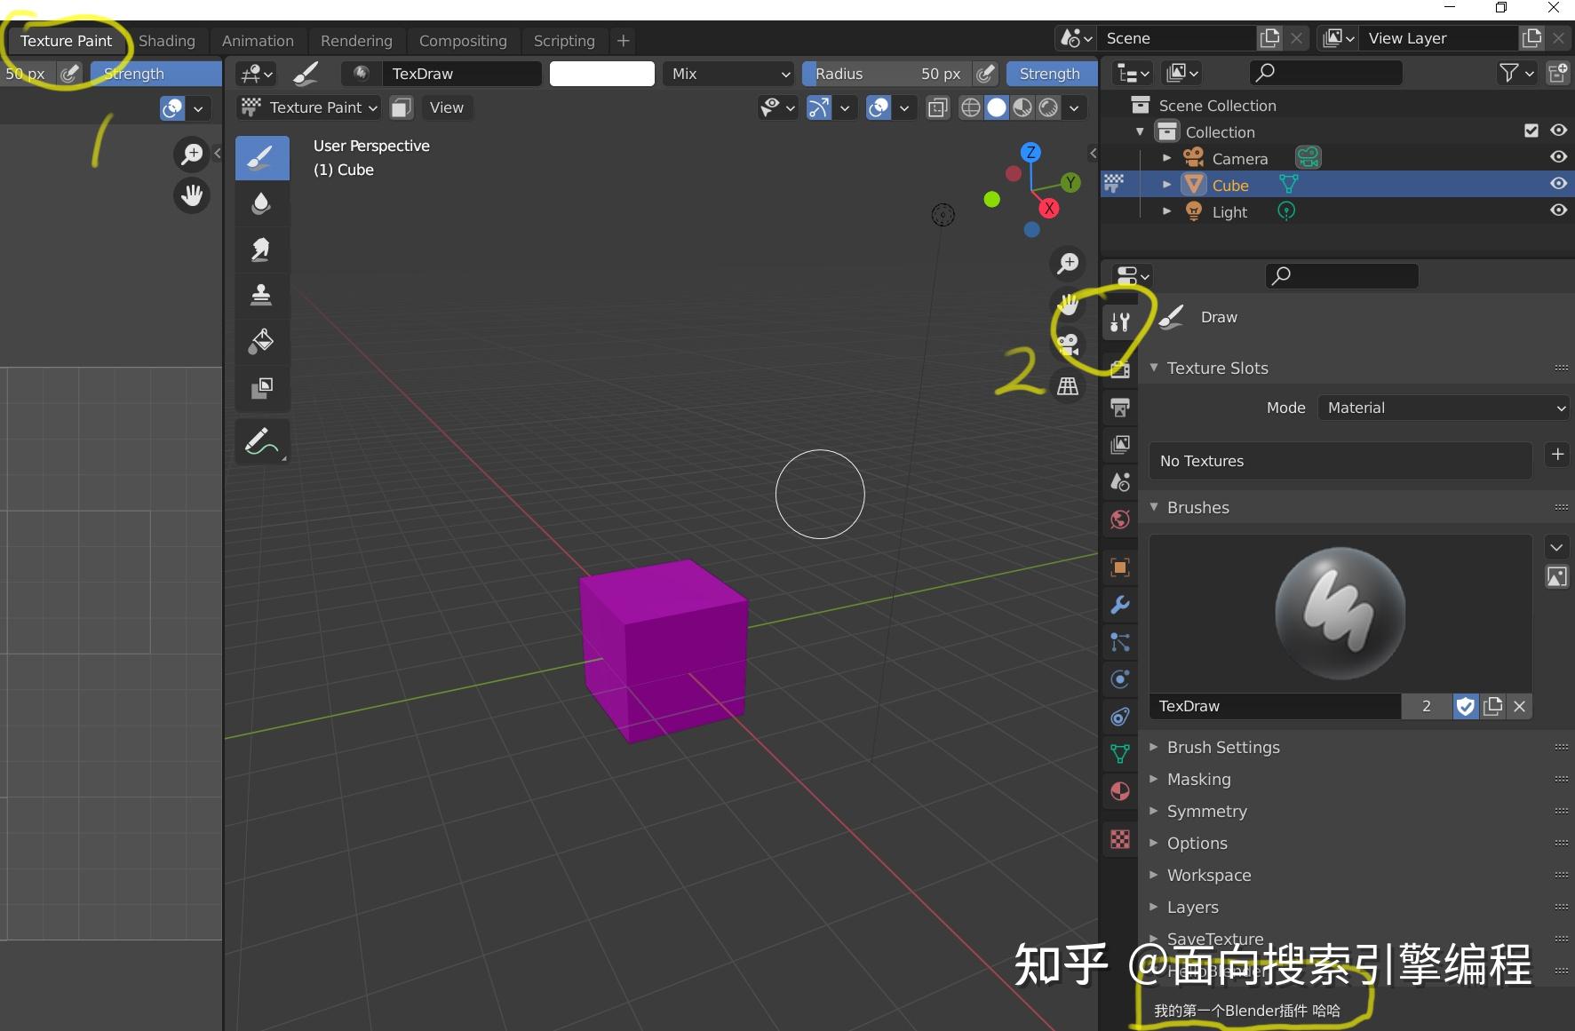1575x1031 pixels.
Task: Select the Soften brush tool
Action: coord(261,203)
